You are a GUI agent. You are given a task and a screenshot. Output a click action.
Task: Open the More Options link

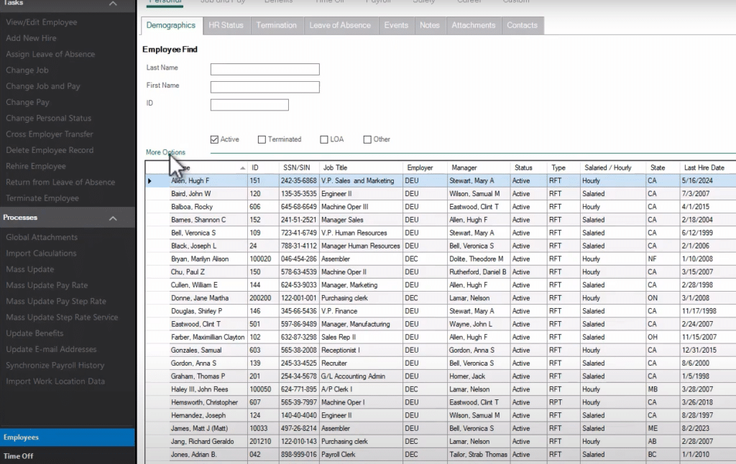click(x=166, y=152)
